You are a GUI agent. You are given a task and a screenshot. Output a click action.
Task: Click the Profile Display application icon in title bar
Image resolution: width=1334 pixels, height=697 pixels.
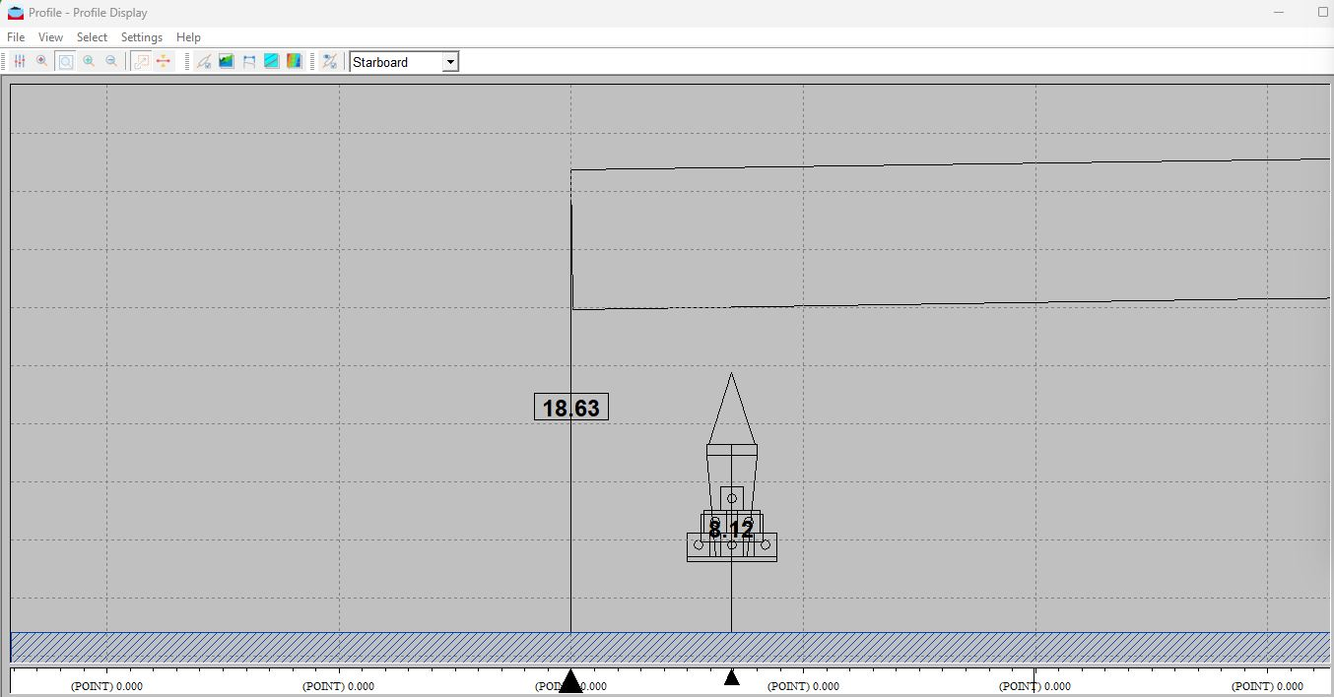[x=16, y=13]
